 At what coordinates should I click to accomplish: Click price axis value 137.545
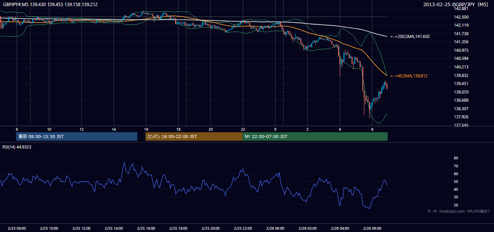[461, 125]
